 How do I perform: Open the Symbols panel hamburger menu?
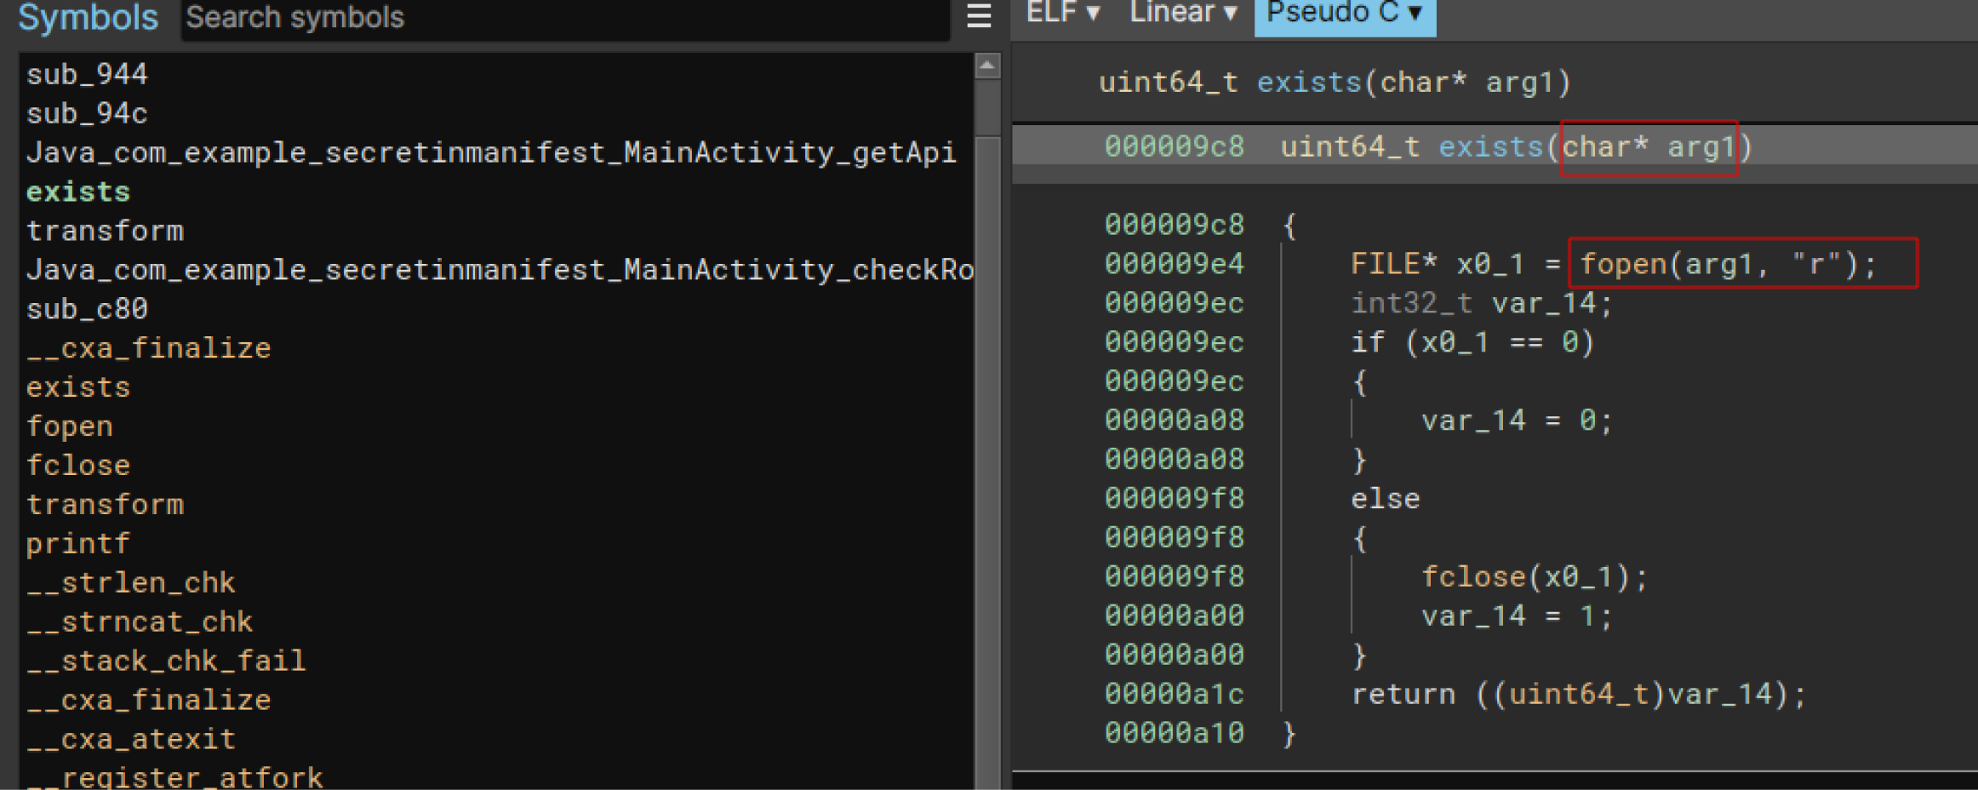977,17
